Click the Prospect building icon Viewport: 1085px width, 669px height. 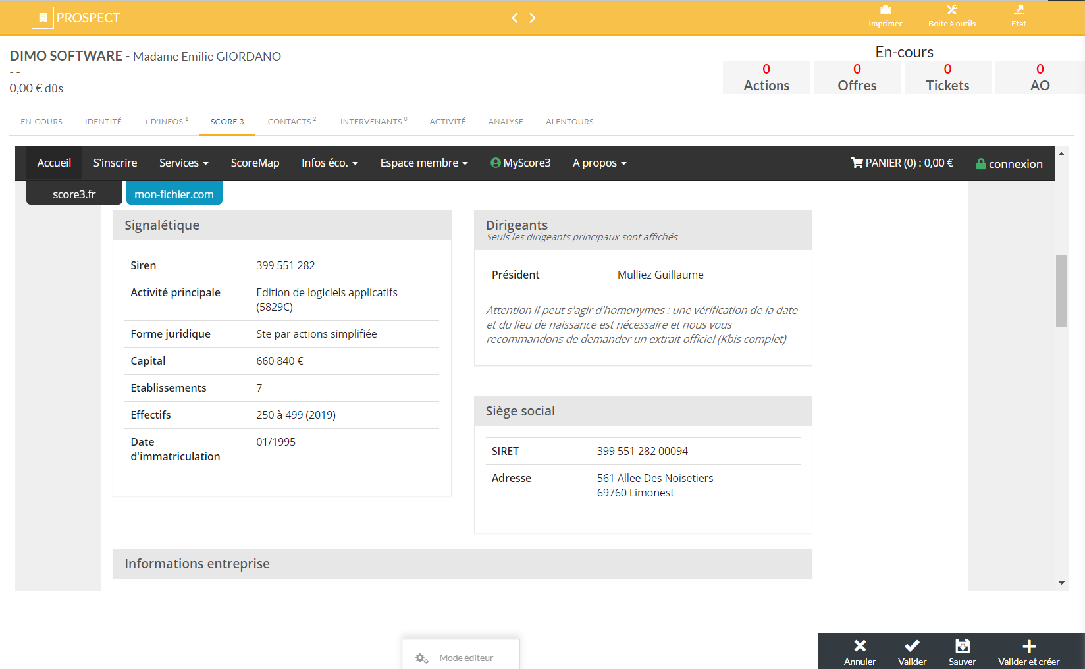click(x=43, y=18)
